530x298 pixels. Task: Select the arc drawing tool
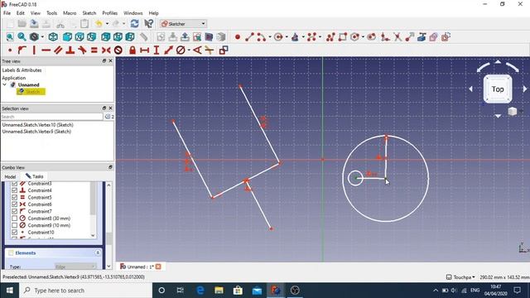click(262, 36)
